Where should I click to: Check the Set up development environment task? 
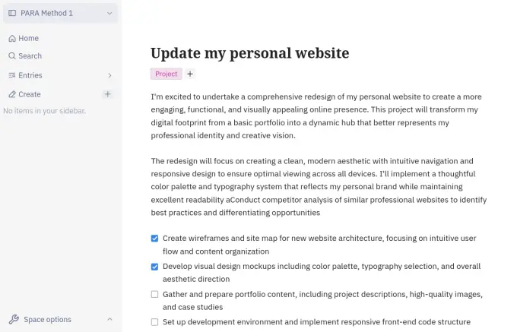tap(154, 322)
